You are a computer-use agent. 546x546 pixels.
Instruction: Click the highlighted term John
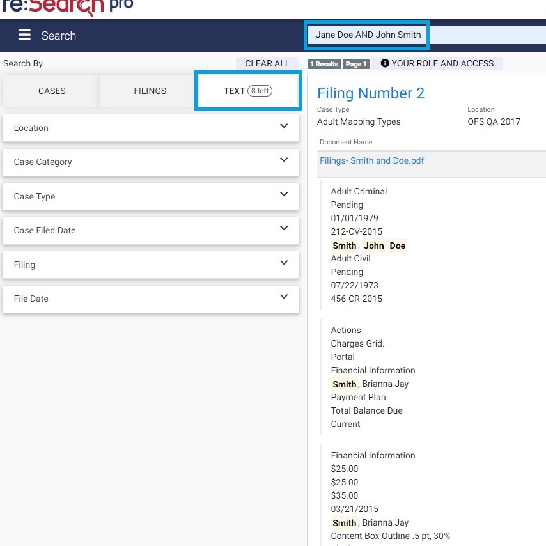coord(373,246)
